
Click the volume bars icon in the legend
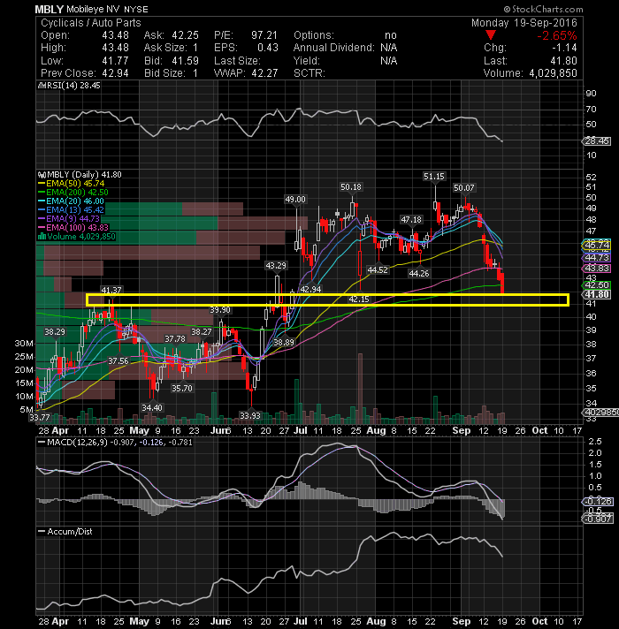(x=42, y=236)
